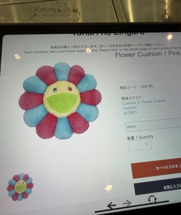Click the 関連カテゴリ heading

point(131,98)
